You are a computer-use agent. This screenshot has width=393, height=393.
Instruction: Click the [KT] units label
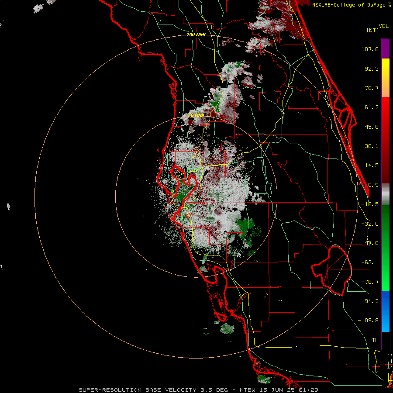click(372, 30)
